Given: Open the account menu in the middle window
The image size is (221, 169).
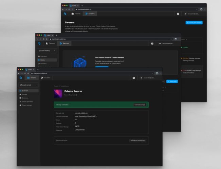Looking at the screenshot, I should click(166, 44).
